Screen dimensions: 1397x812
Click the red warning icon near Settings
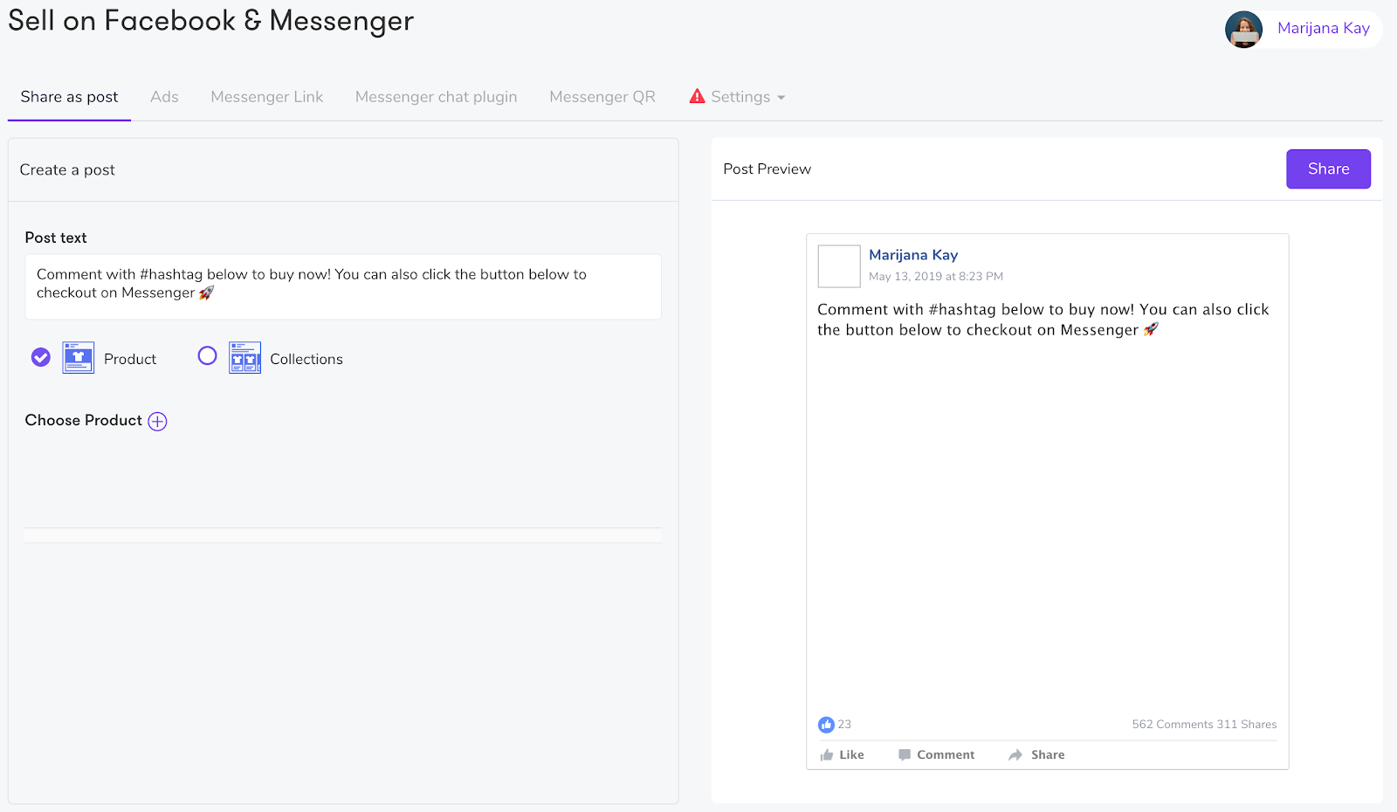point(697,96)
